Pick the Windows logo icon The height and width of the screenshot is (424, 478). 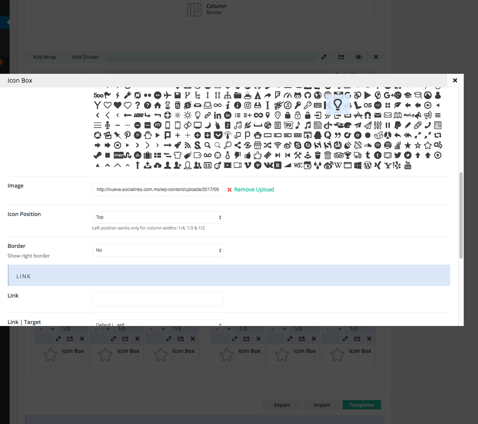pos(358,165)
